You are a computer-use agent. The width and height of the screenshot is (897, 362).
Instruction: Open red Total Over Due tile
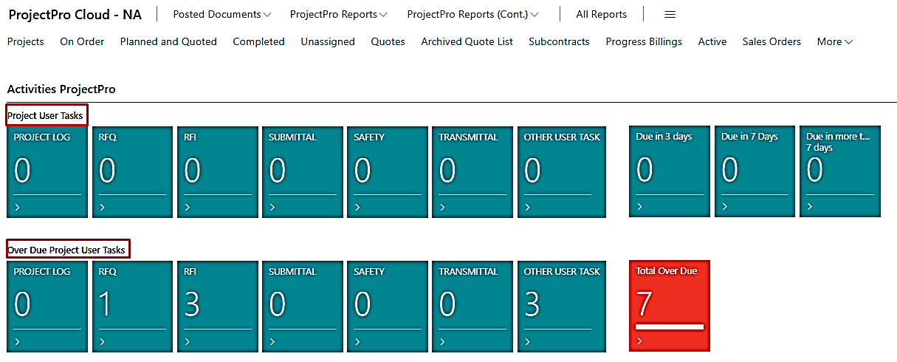click(x=670, y=306)
